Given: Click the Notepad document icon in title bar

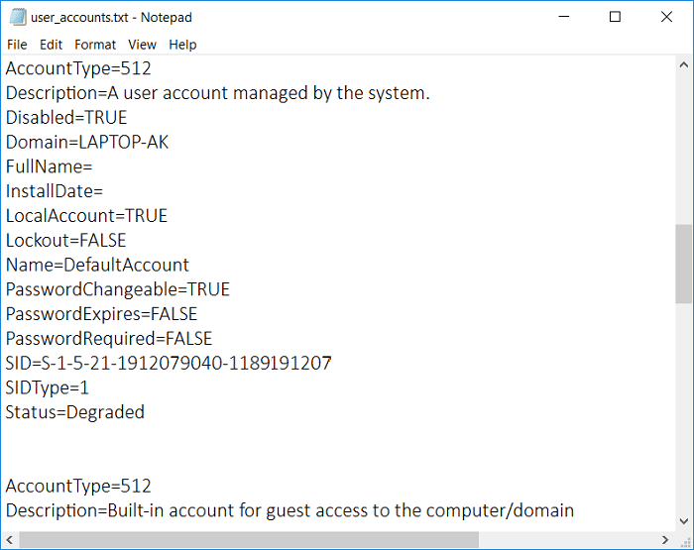Looking at the screenshot, I should point(17,17).
